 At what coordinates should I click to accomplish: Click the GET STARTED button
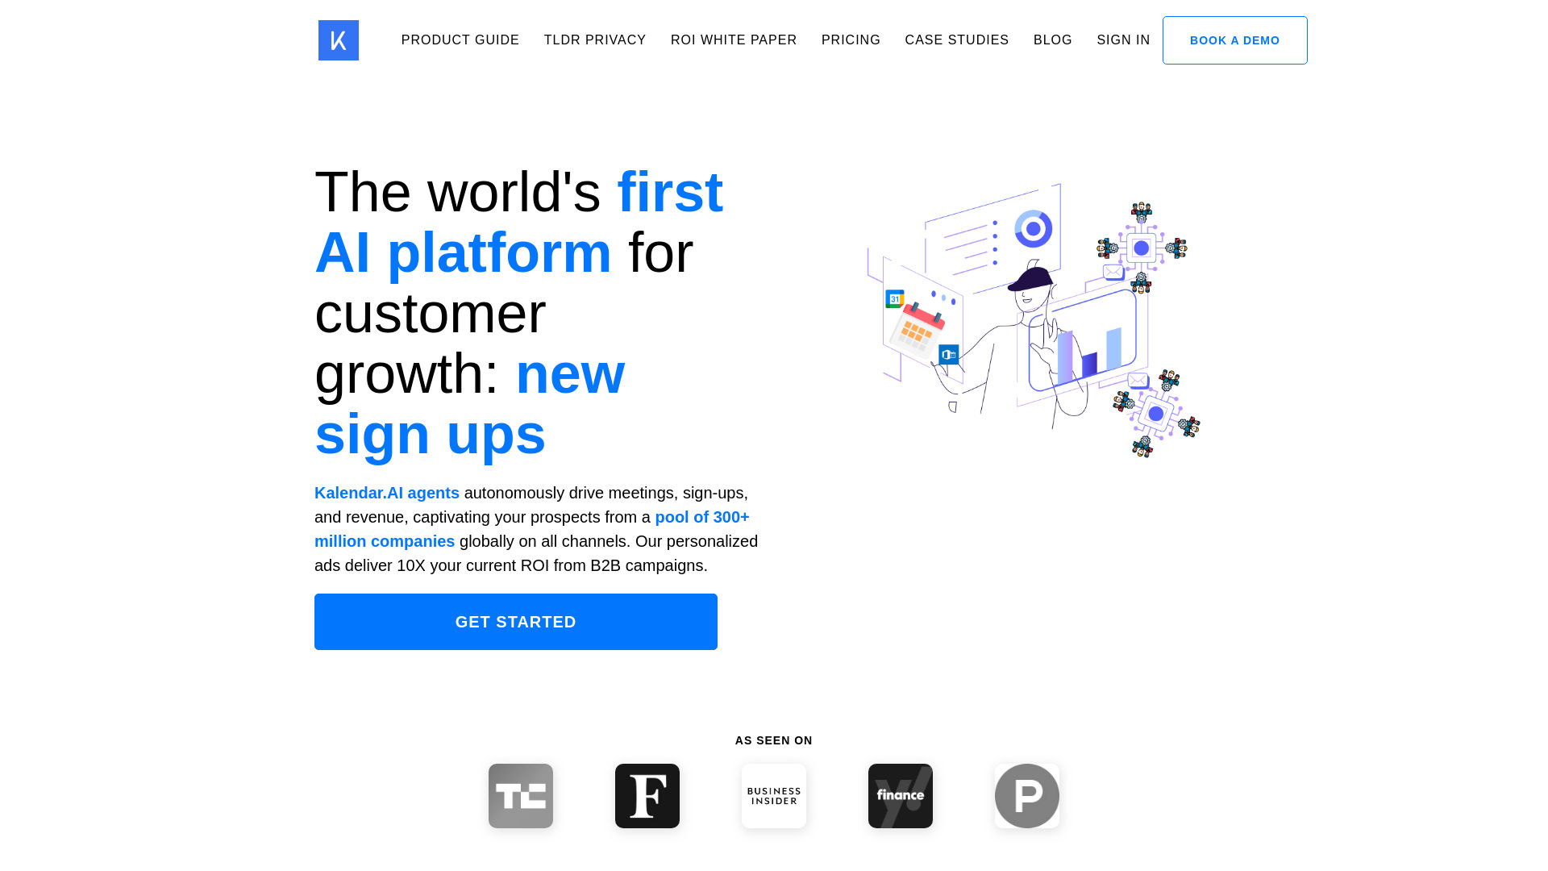[x=516, y=621]
